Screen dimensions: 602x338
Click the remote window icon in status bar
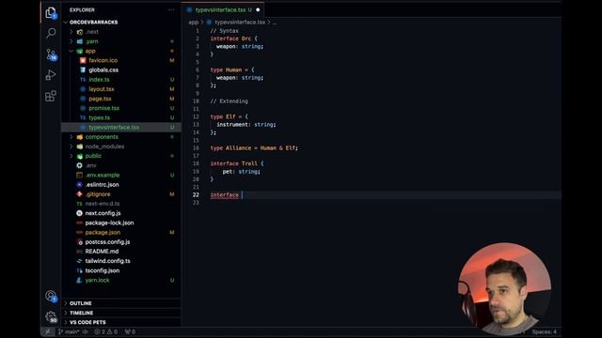(48, 331)
